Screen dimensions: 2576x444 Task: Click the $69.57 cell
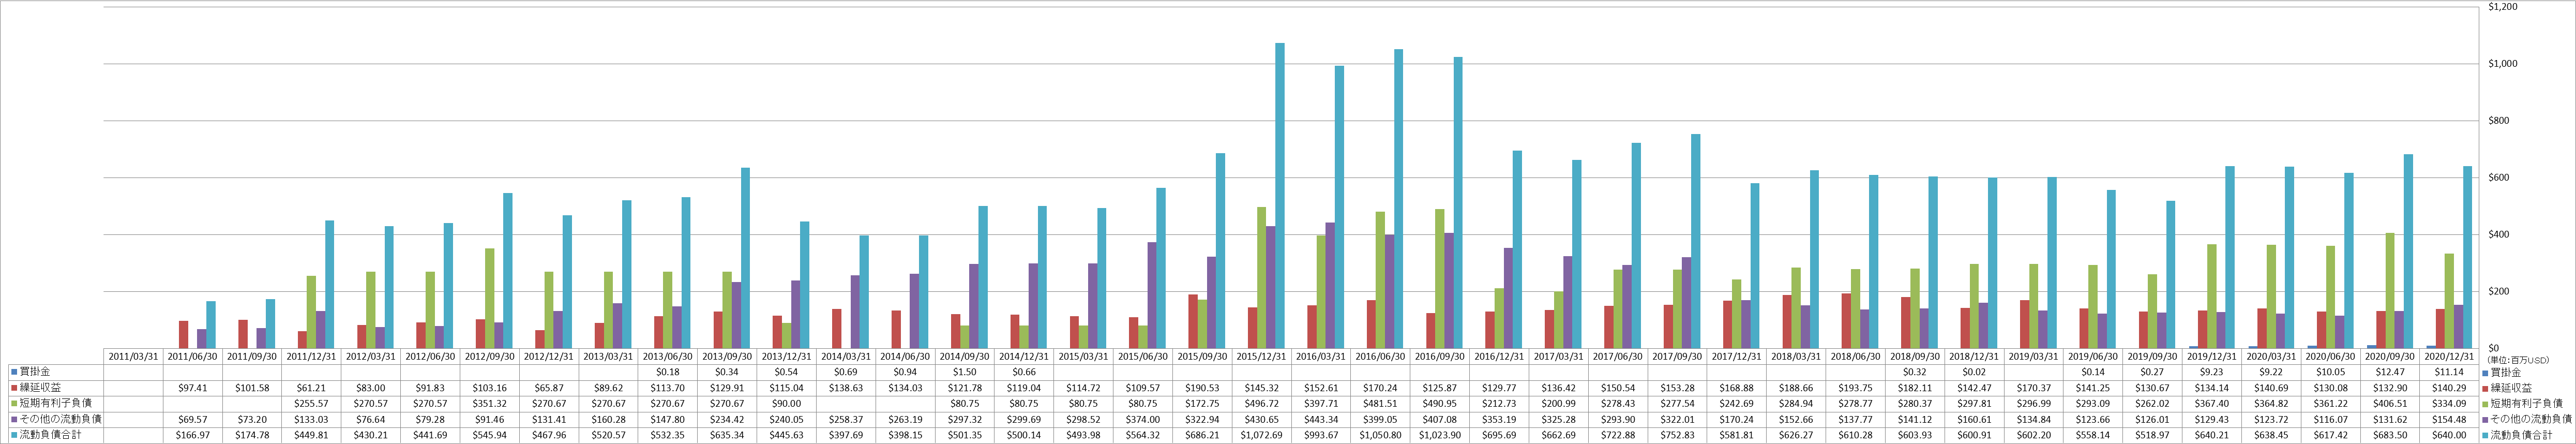[x=192, y=419]
